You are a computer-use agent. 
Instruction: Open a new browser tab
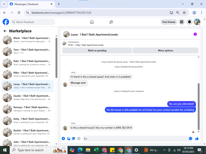(x=59, y=4)
